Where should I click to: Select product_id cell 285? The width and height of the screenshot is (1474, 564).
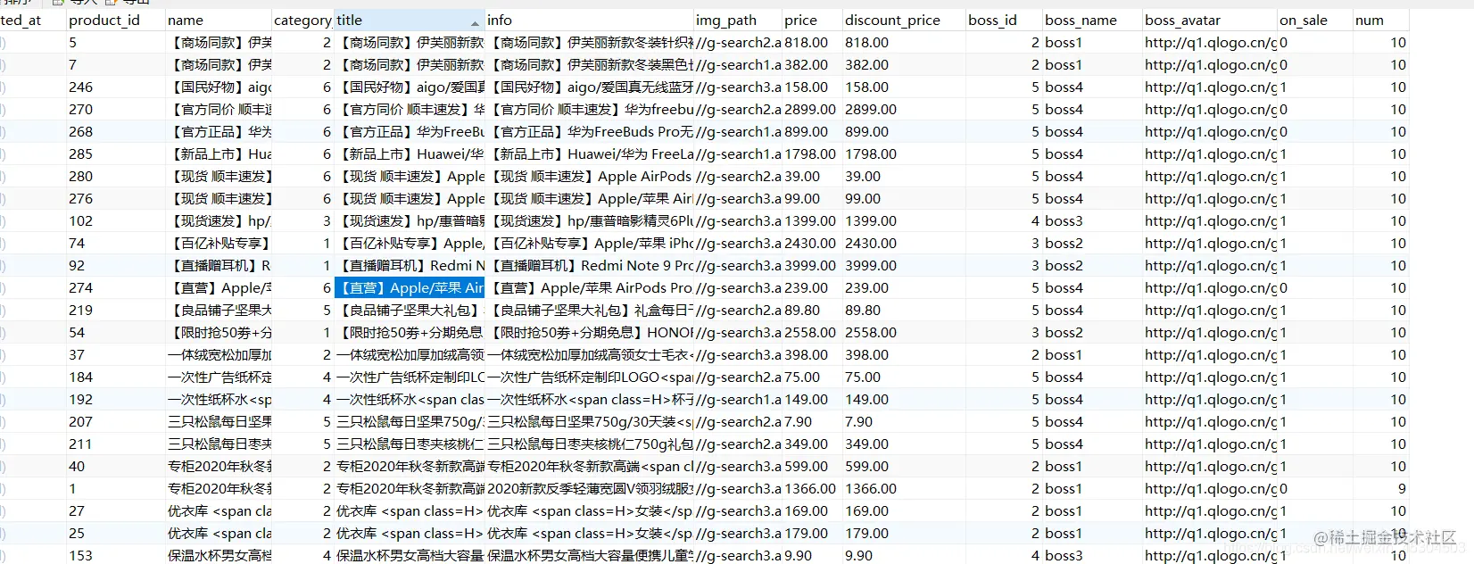point(115,153)
